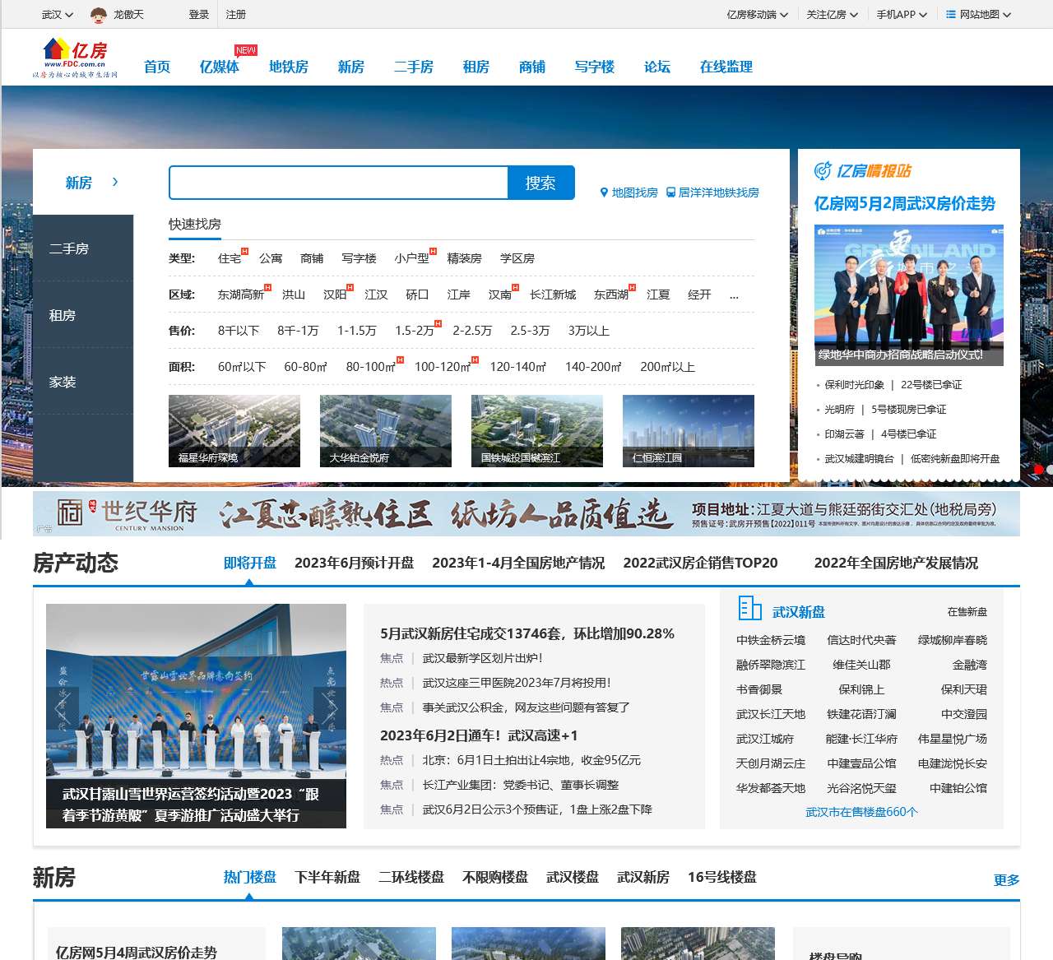Click into the property search input box
Screen dimensions: 1053x960
338,183
